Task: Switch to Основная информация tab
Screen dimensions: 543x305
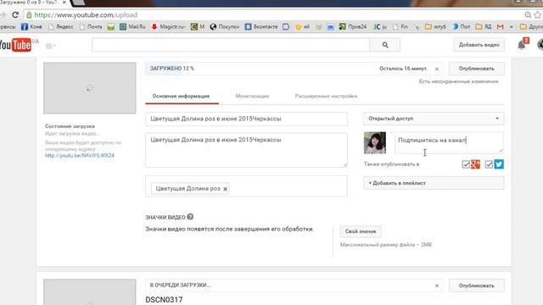Action: (x=181, y=96)
